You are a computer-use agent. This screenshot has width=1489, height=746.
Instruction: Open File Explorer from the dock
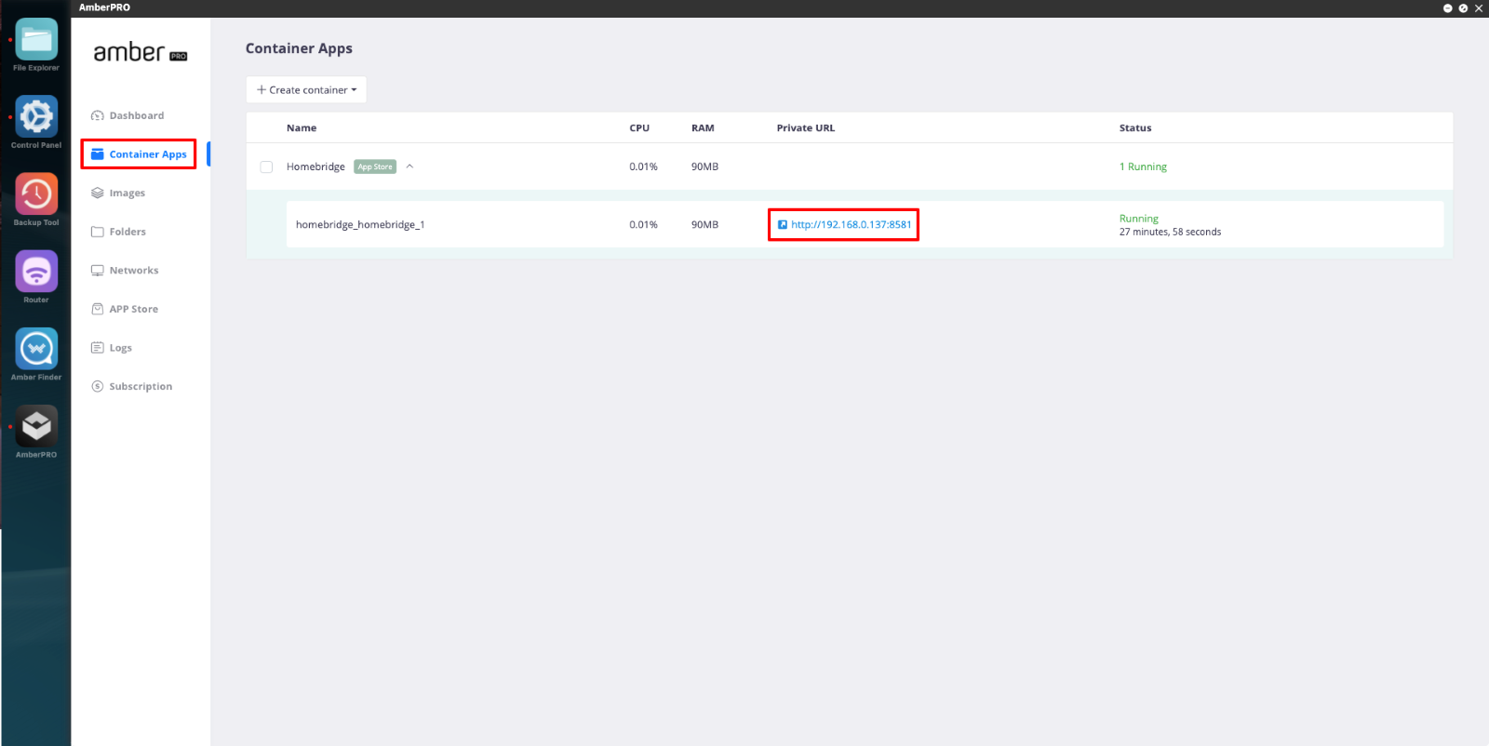pyautogui.click(x=36, y=40)
